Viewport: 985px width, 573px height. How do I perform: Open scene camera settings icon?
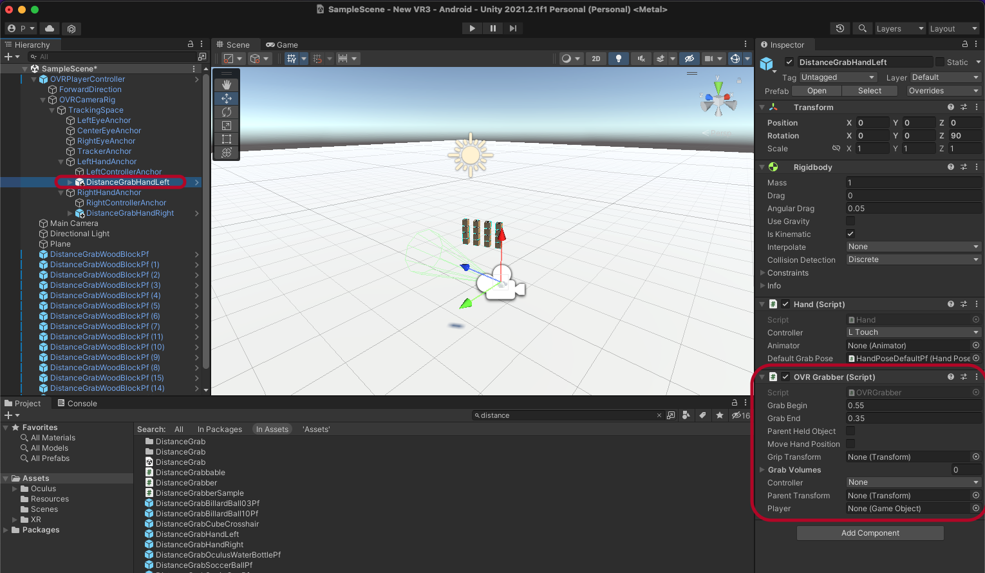click(x=709, y=59)
